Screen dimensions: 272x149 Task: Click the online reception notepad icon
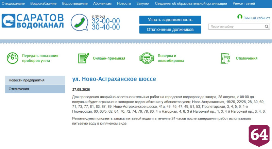[x=83, y=58]
